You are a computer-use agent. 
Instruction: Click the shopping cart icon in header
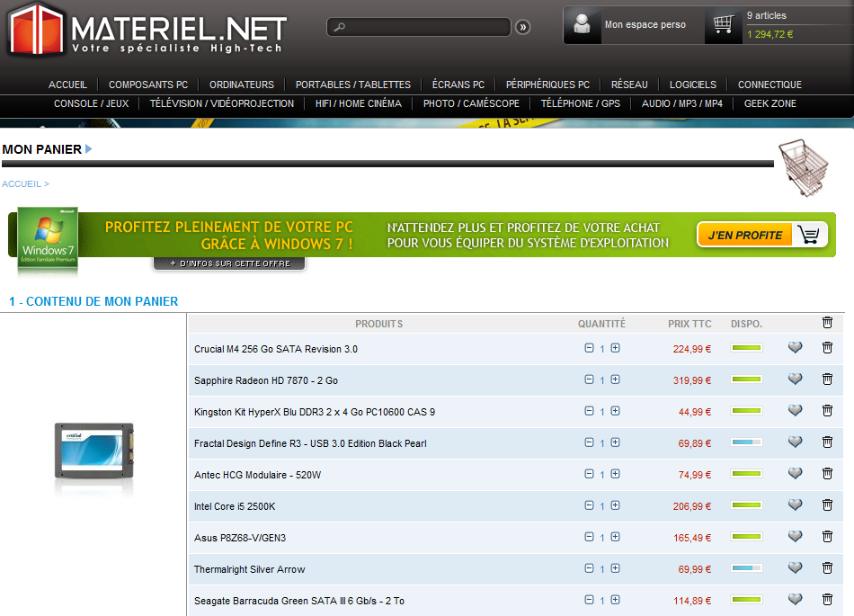coord(724,24)
